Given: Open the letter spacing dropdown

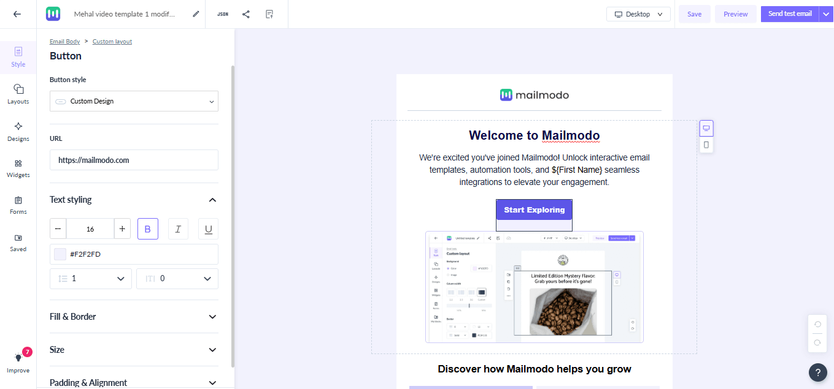Looking at the screenshot, I should pyautogui.click(x=177, y=278).
